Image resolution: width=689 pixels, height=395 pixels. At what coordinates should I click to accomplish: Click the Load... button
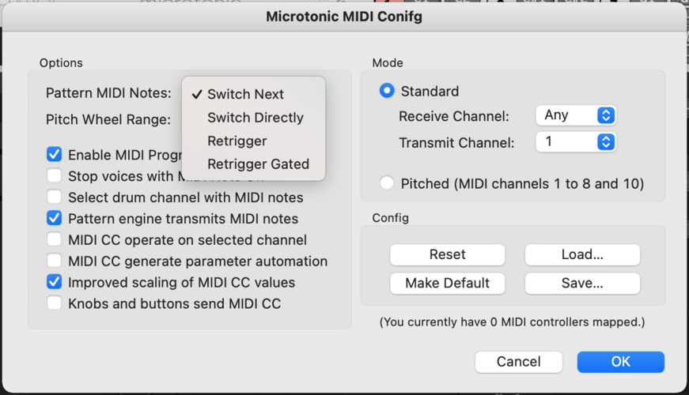582,254
